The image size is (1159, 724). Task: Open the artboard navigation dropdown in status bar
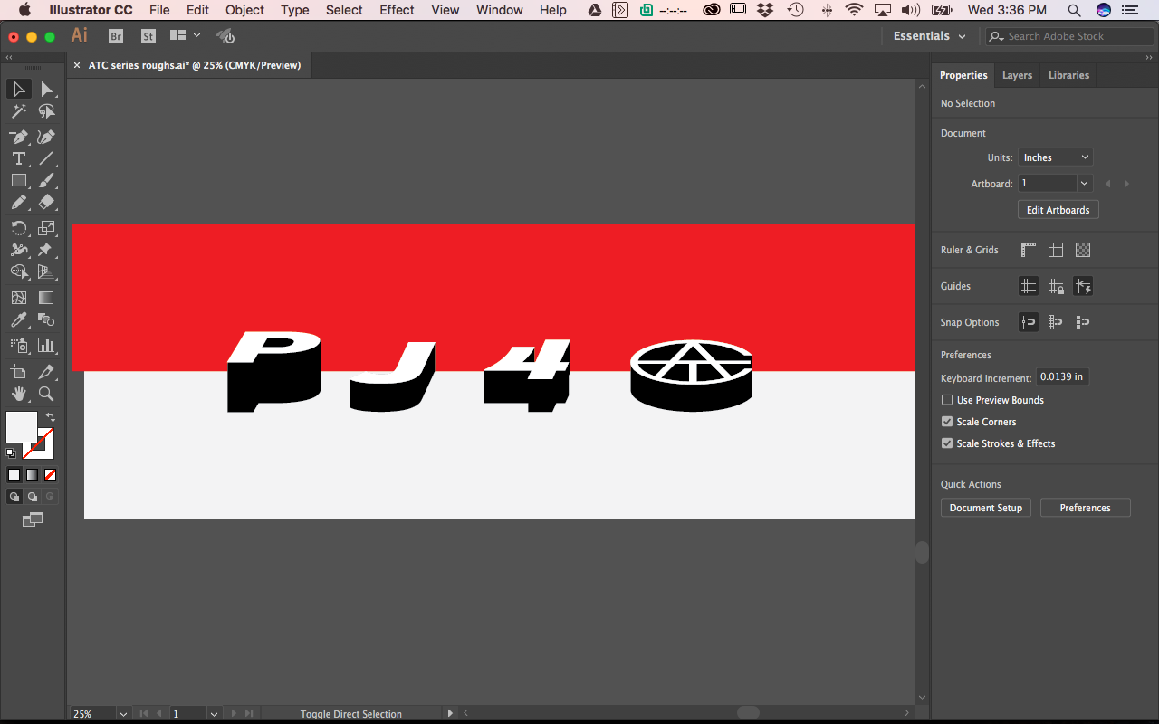pyautogui.click(x=214, y=714)
